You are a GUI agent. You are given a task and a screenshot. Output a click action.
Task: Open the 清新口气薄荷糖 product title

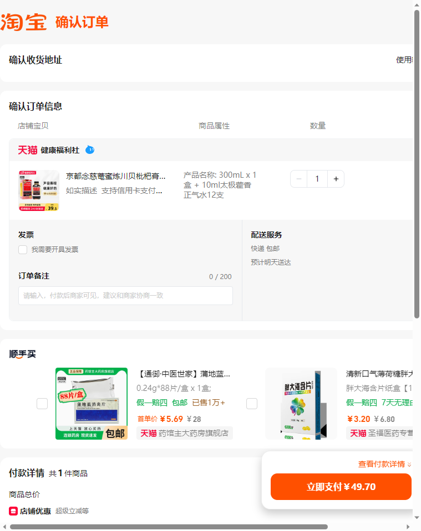(x=379, y=374)
